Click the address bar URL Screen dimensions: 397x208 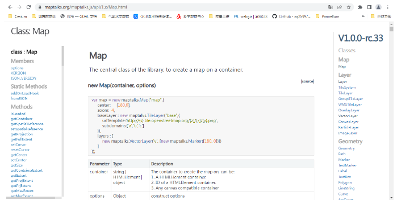click(86, 7)
